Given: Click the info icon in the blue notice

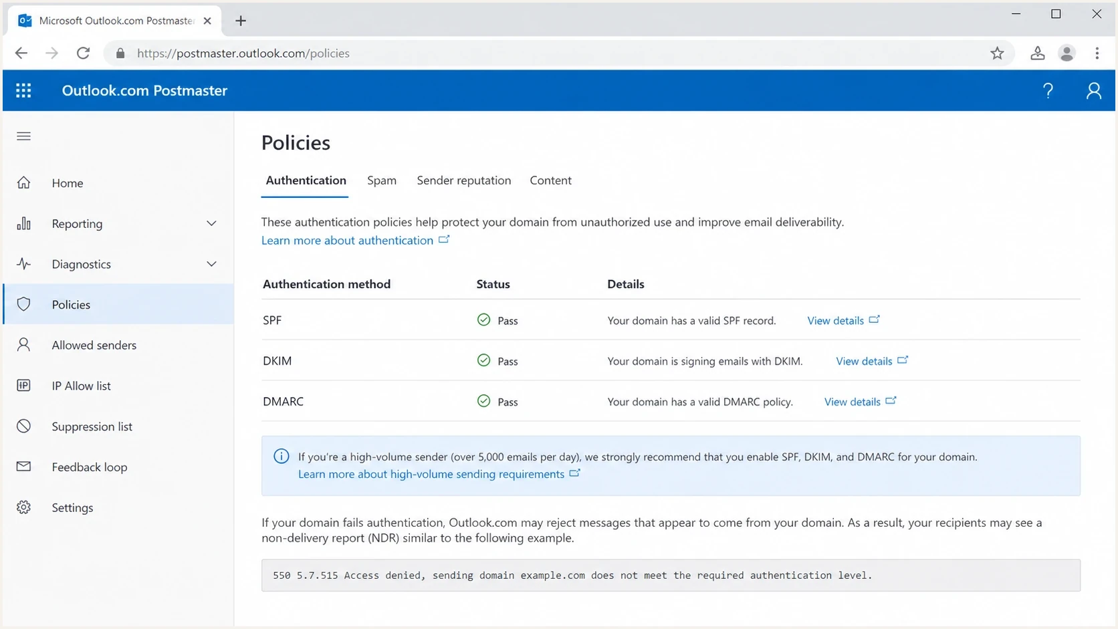Looking at the screenshot, I should 282,457.
